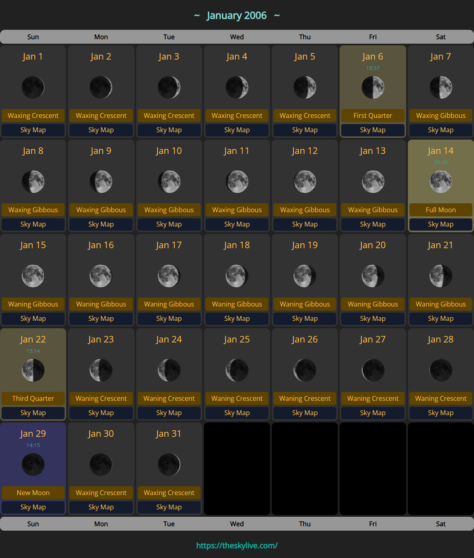
Task: Click the moon phase image for Jan 10
Action: click(169, 182)
